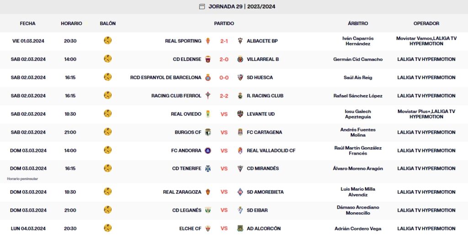Image resolution: width=468 pixels, height=242 pixels.
Task: Click the CD Leganés club crest
Action: point(208,210)
